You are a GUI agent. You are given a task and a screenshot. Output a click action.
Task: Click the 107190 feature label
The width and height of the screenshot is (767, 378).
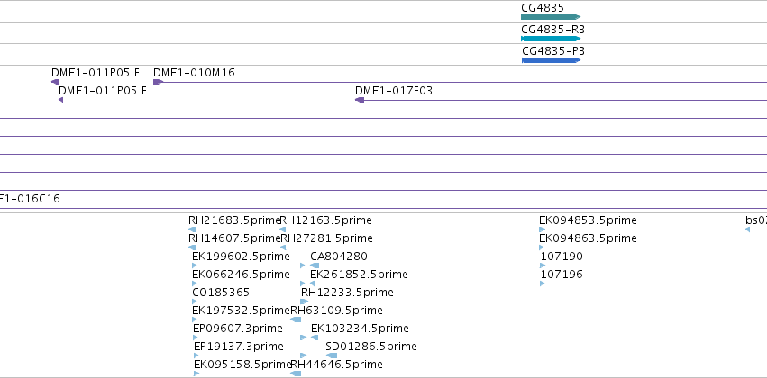562,256
